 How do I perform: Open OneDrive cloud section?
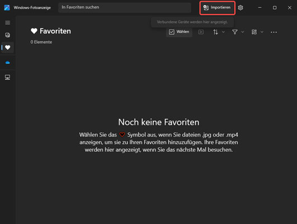pos(8,62)
